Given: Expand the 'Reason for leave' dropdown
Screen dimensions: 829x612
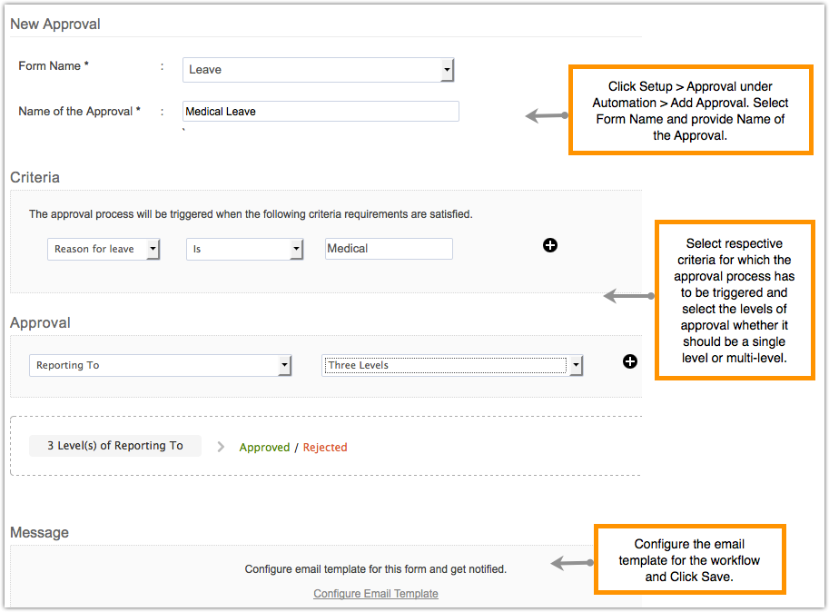Looking at the screenshot, I should tap(153, 249).
